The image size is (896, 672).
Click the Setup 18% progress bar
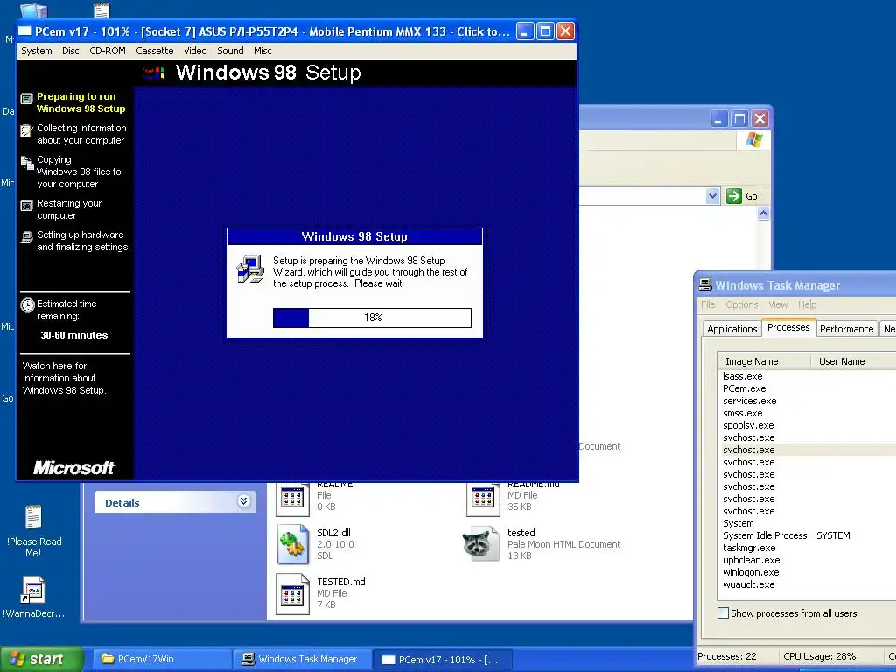tap(372, 318)
